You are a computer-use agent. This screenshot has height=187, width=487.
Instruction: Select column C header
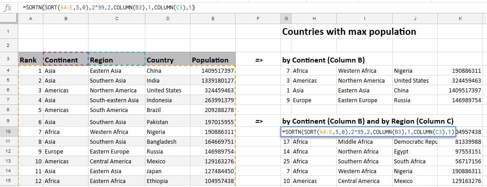[116, 19]
